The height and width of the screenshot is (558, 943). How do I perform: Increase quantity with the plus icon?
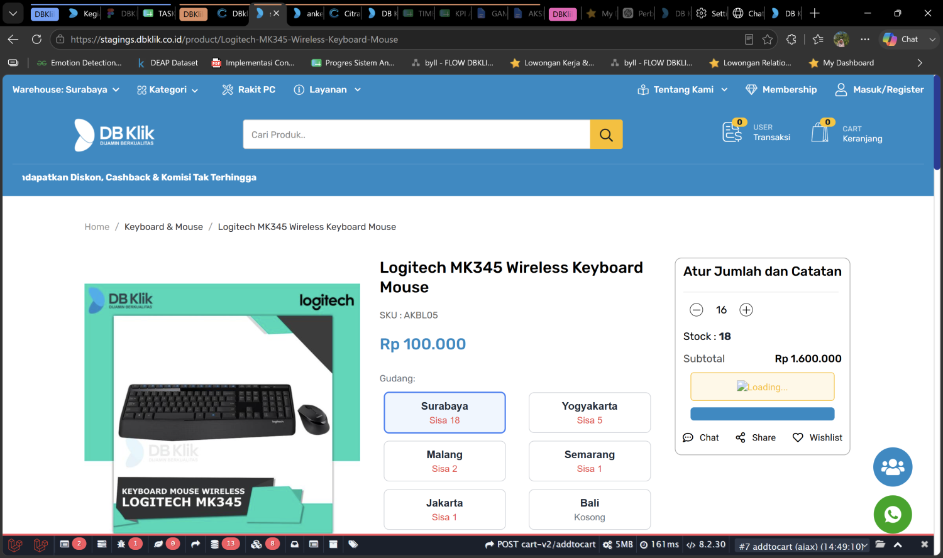point(746,310)
